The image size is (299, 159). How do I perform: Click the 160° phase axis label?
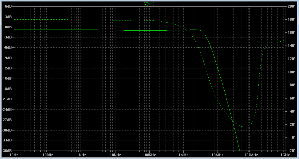(291, 32)
